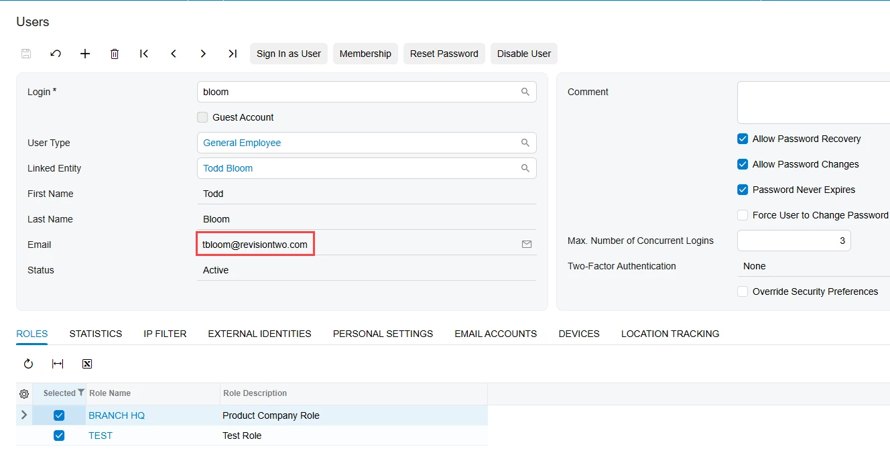
Task: Open the IP FILTER tab
Action: (x=165, y=334)
